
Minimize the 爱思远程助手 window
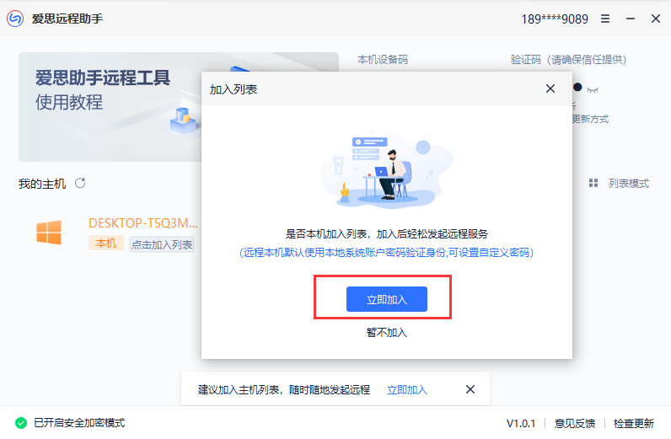tap(631, 19)
